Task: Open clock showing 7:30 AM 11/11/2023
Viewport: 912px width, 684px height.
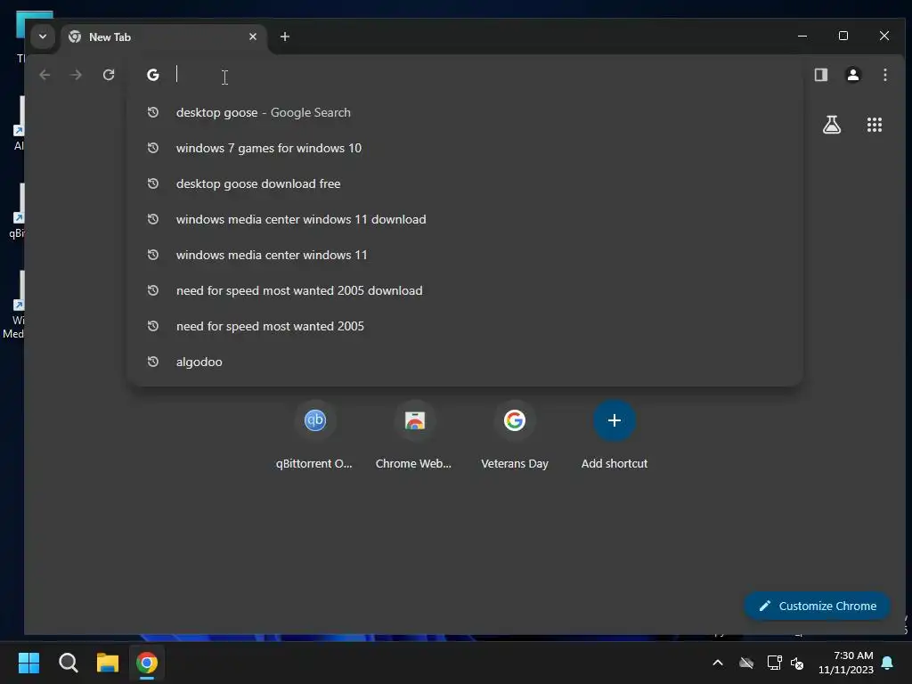Action: click(846, 663)
